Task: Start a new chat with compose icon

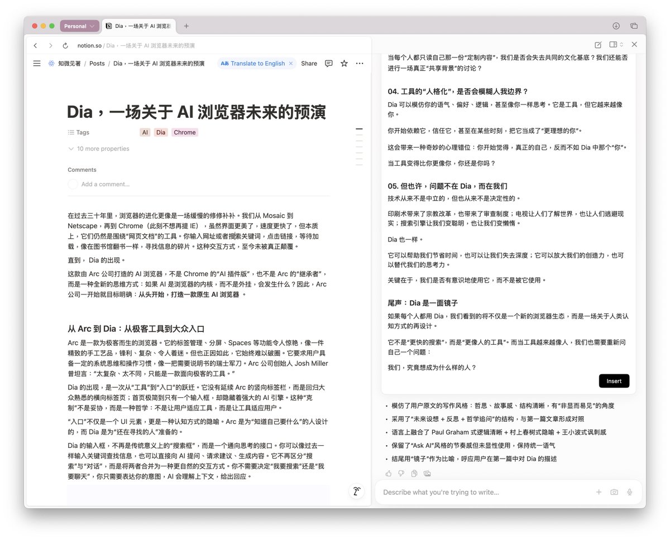Action: (x=598, y=45)
